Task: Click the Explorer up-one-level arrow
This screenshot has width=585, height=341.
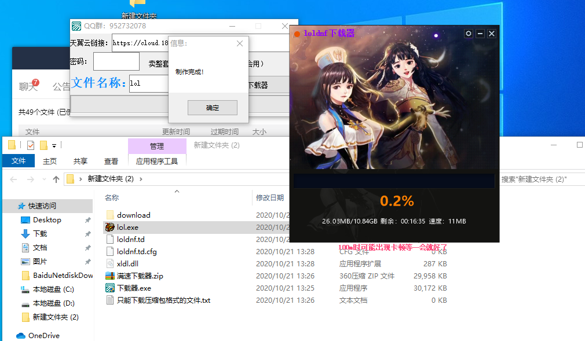Action: click(x=56, y=179)
